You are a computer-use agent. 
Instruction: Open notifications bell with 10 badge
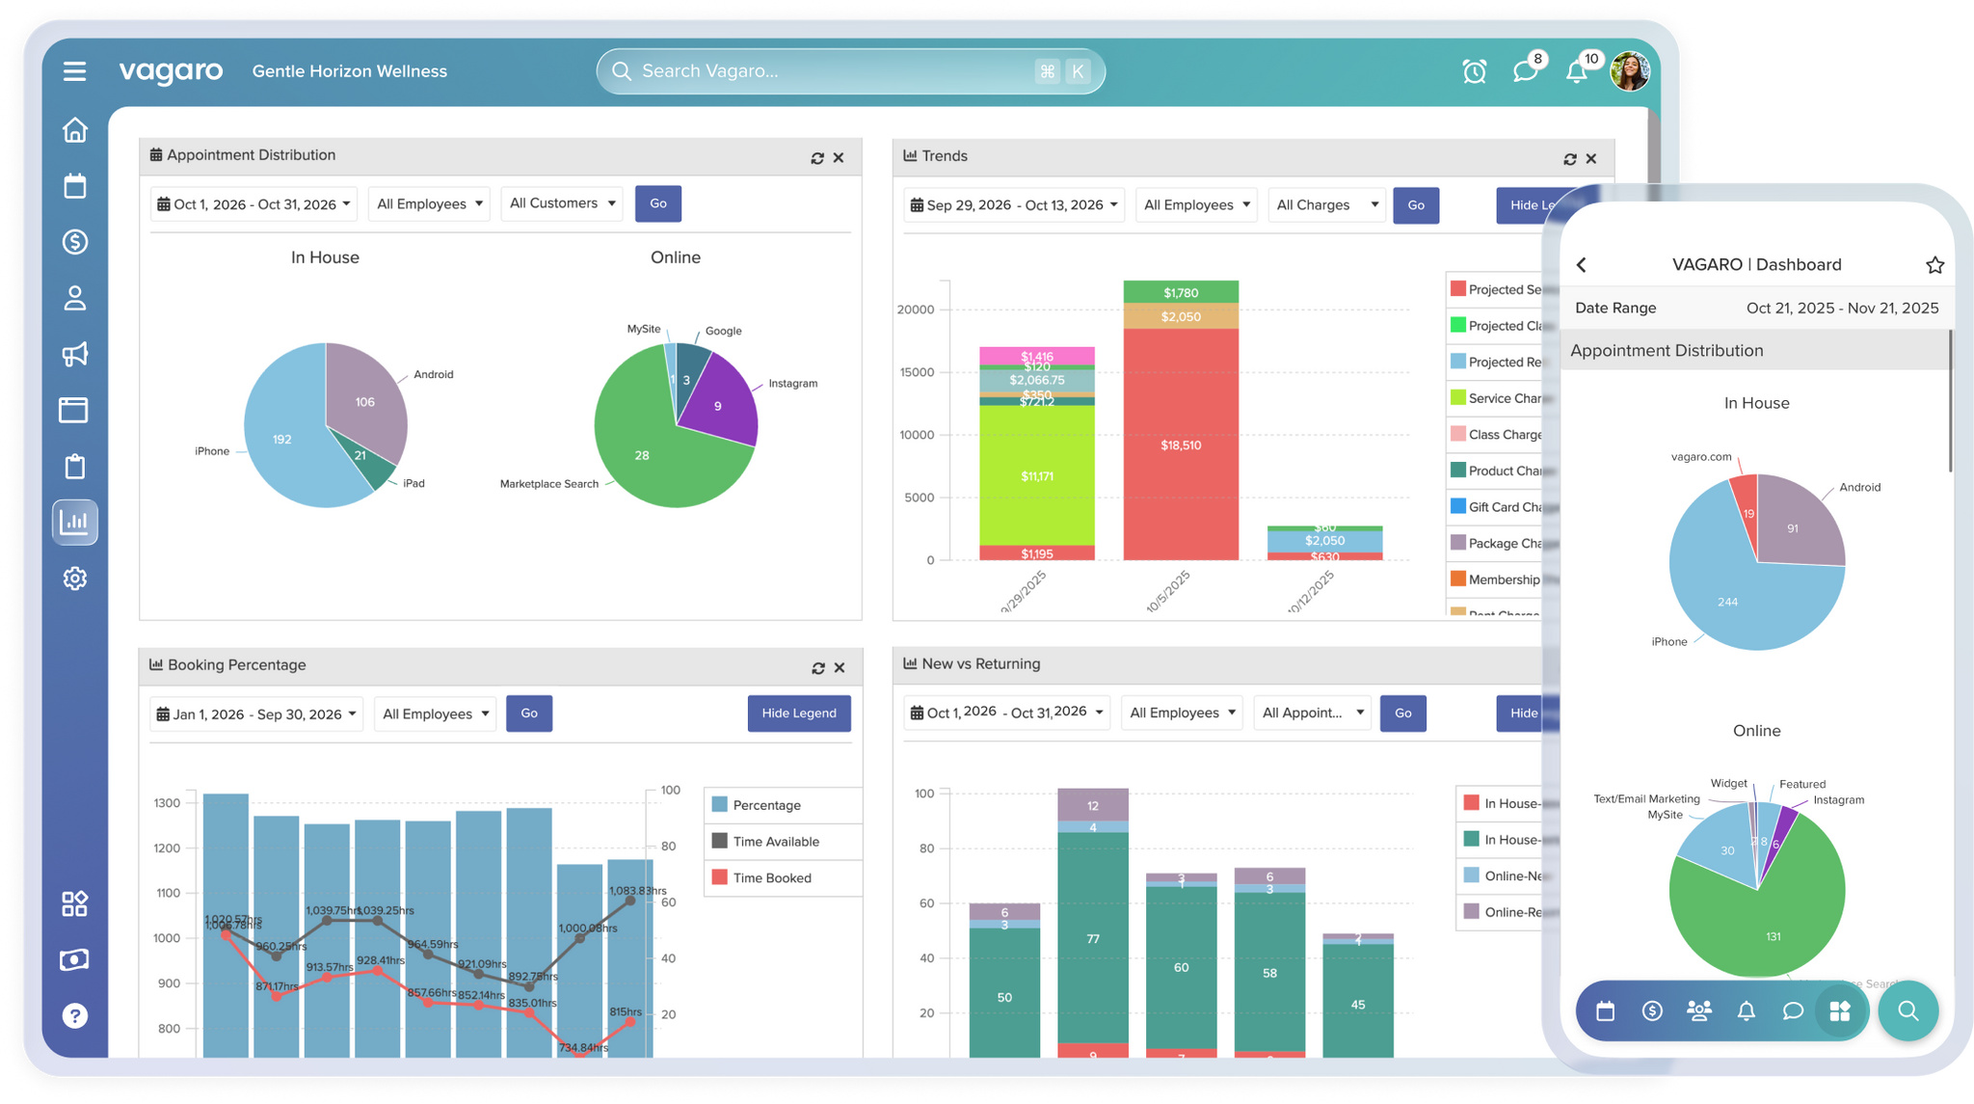1578,70
